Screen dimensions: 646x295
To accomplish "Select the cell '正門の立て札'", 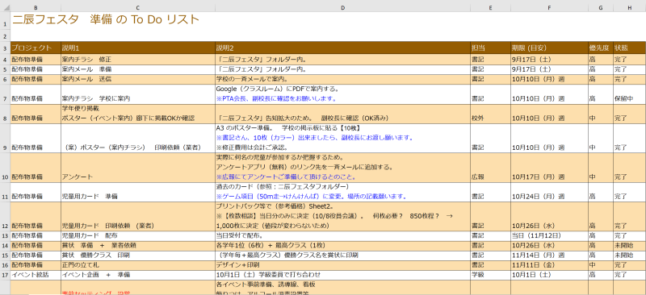I will tap(138, 265).
